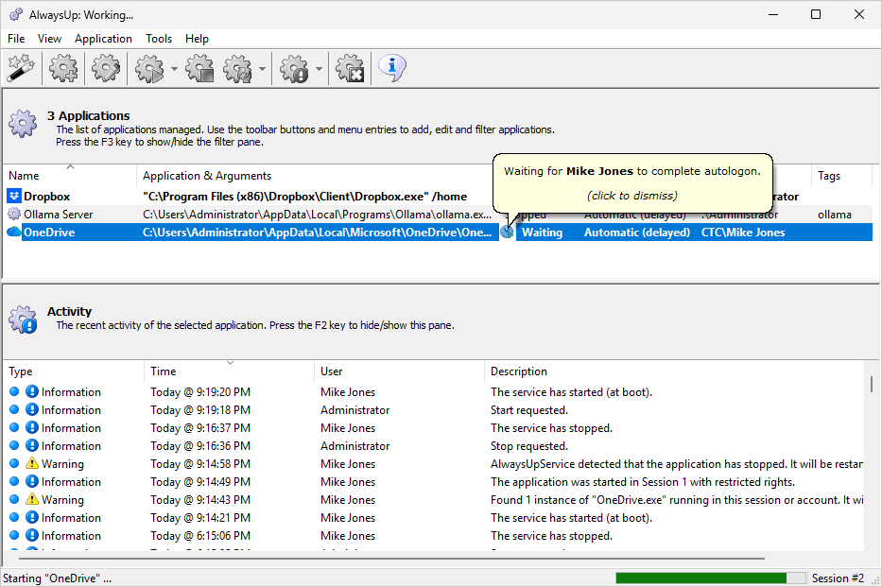Click the Restart Application gear icon

236,69
